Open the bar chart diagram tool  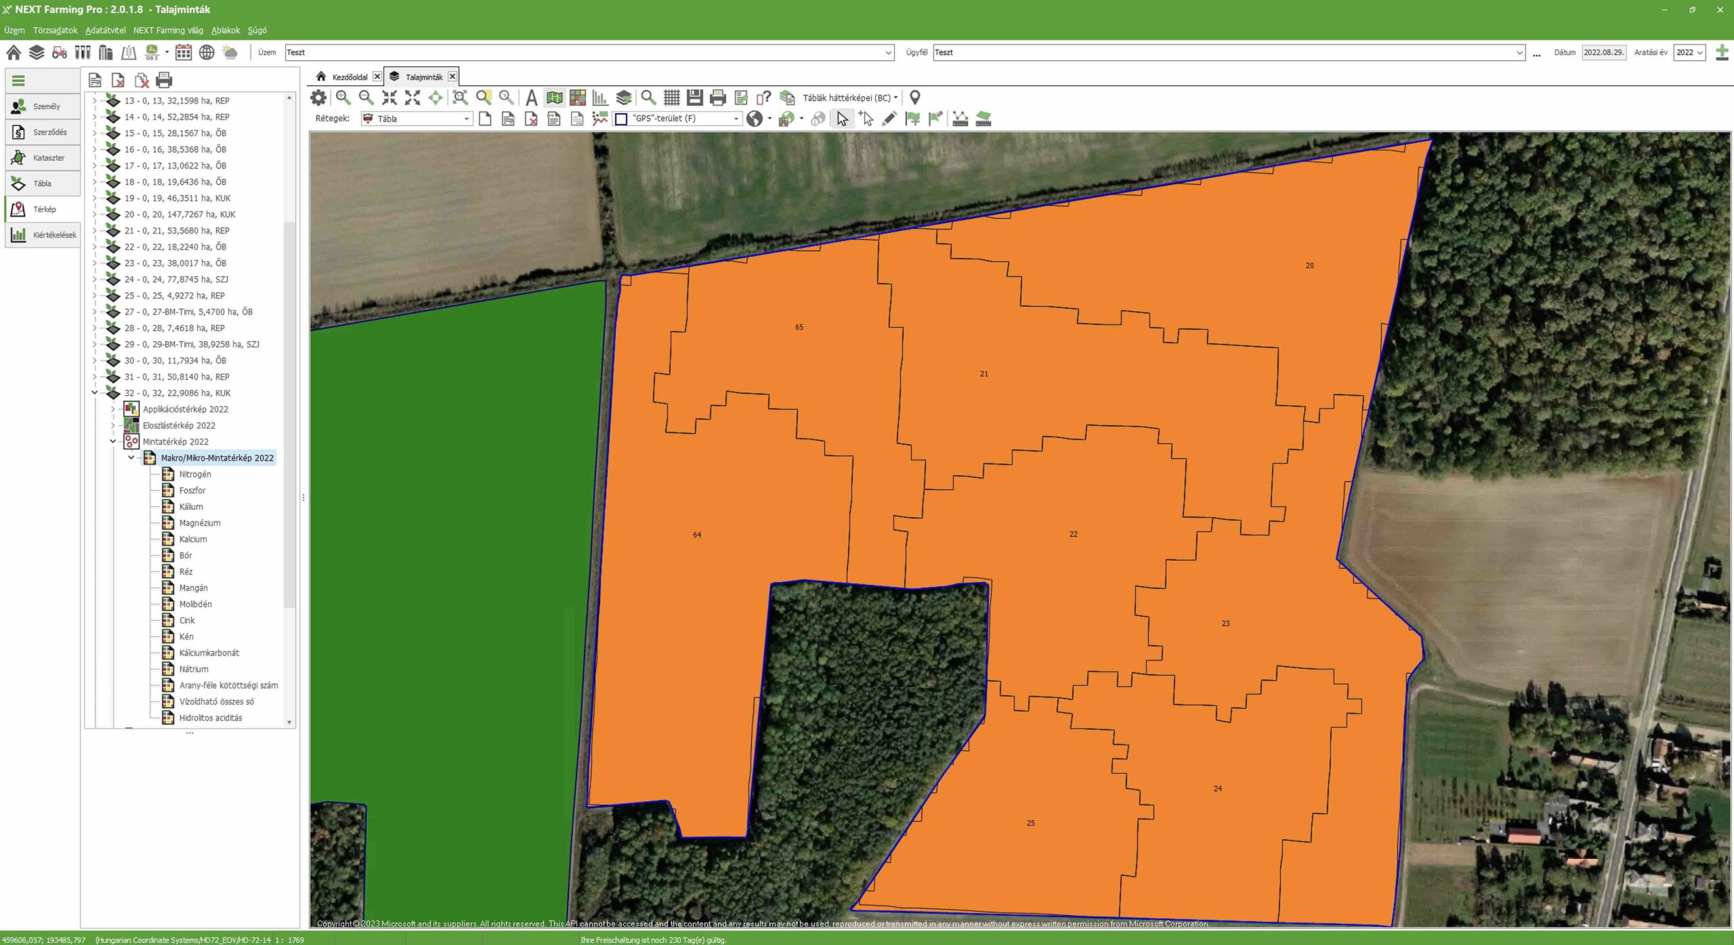pos(600,97)
